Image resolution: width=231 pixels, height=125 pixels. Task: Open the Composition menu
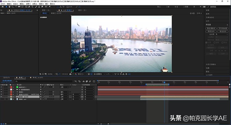(15, 4)
